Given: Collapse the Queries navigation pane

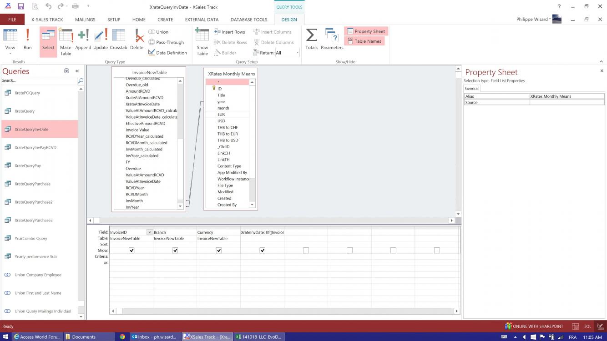Looking at the screenshot, I should pos(77,71).
